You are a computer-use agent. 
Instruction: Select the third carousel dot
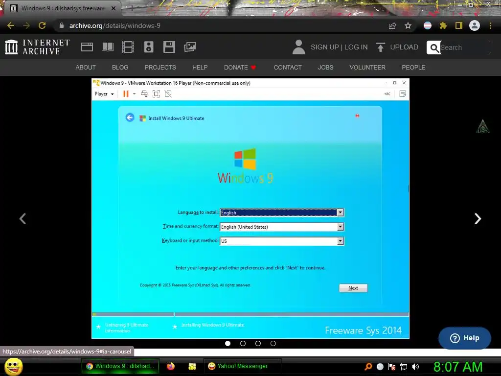click(258, 343)
